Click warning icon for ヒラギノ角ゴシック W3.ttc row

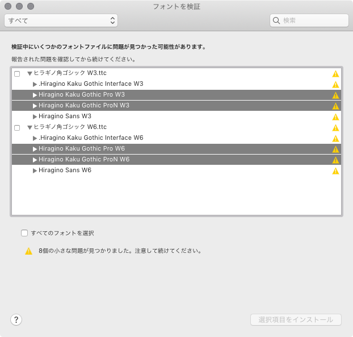pos(335,74)
